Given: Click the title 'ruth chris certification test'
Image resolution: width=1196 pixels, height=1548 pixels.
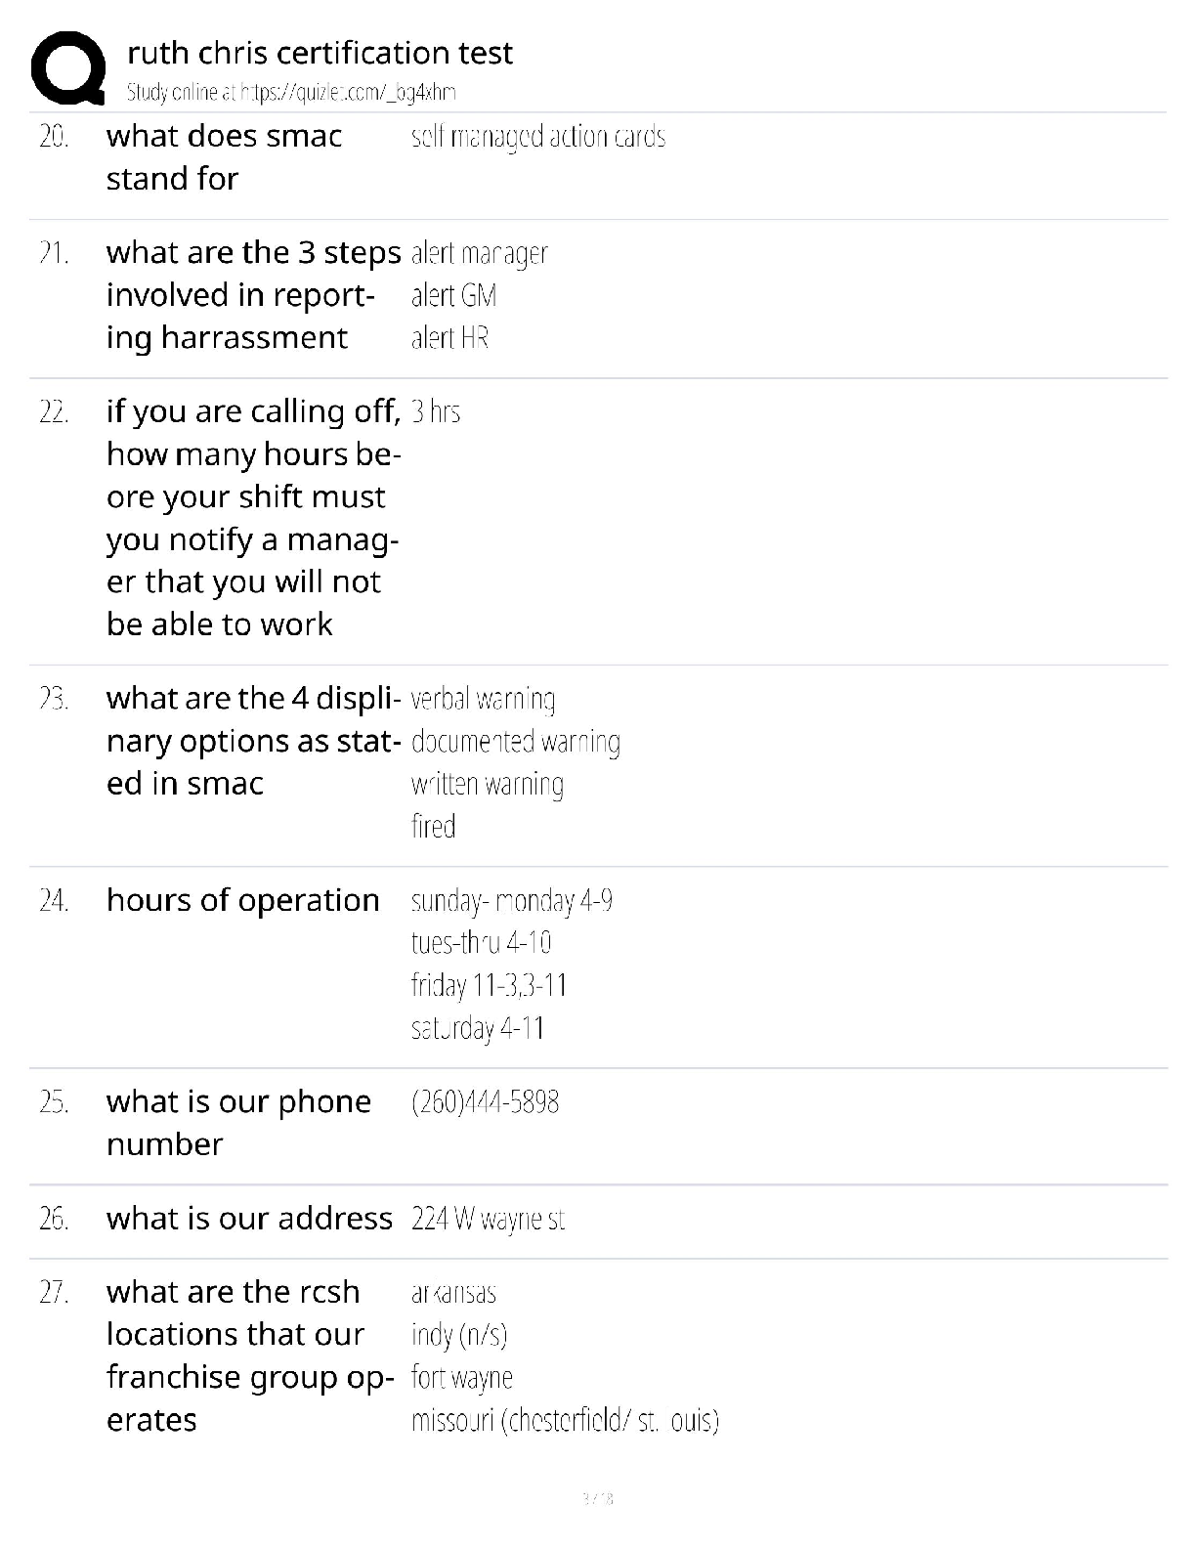Looking at the screenshot, I should click(320, 53).
